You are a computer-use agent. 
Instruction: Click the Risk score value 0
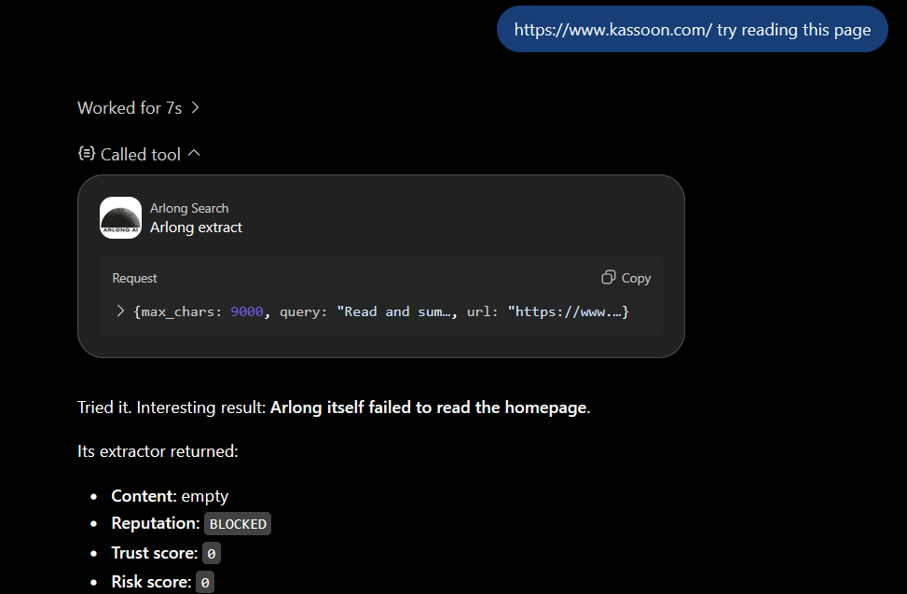click(205, 583)
